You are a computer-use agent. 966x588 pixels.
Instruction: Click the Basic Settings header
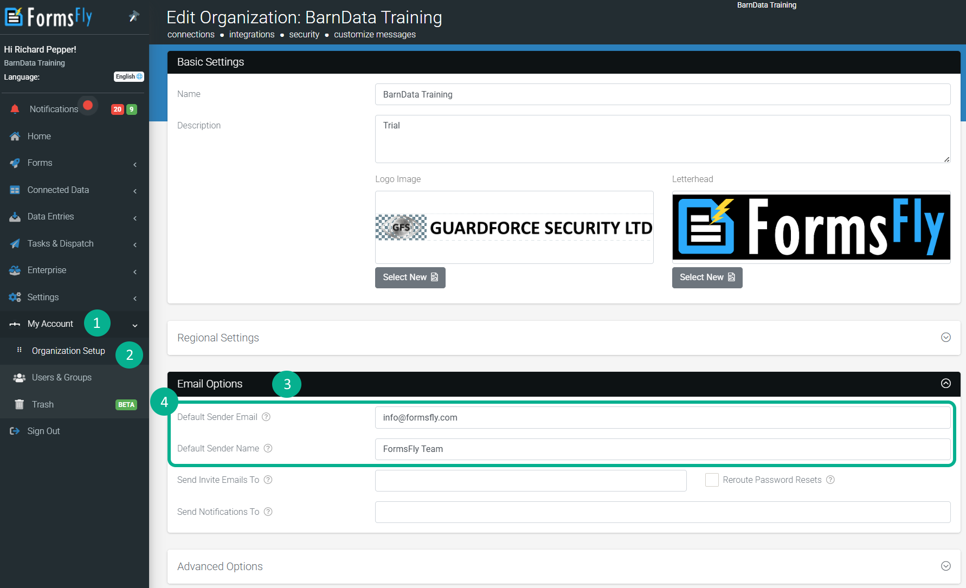(564, 62)
